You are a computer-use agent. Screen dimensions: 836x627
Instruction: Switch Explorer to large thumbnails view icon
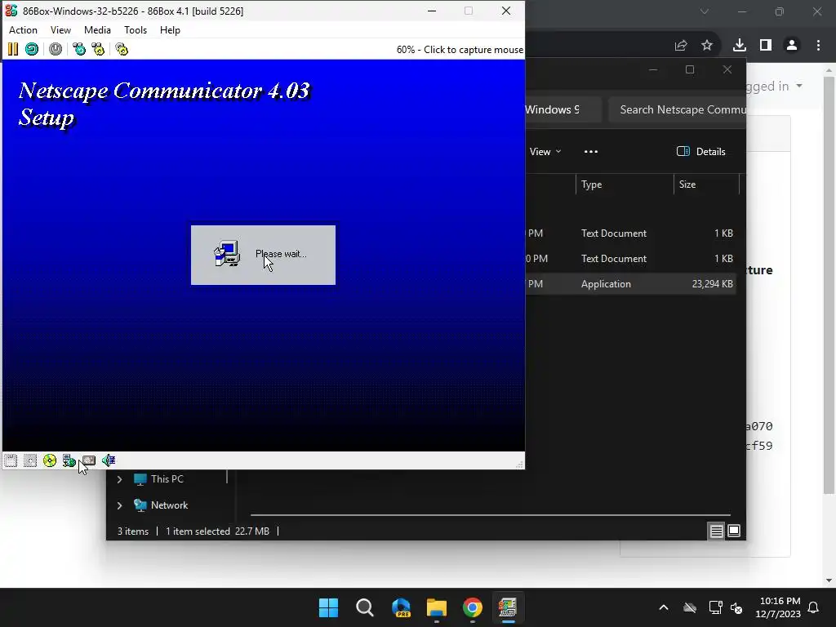[734, 531]
